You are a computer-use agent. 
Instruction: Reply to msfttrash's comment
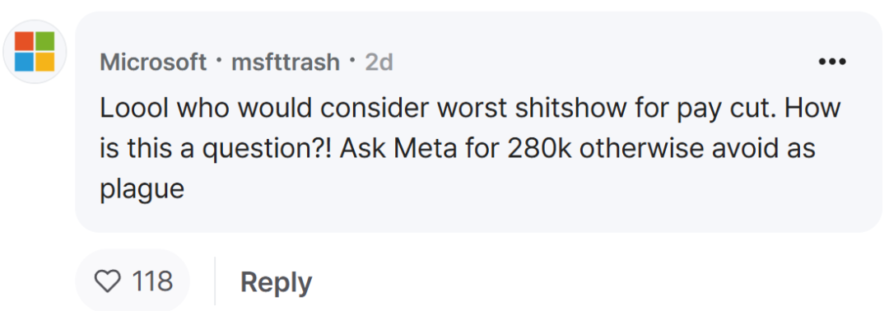[x=276, y=282]
